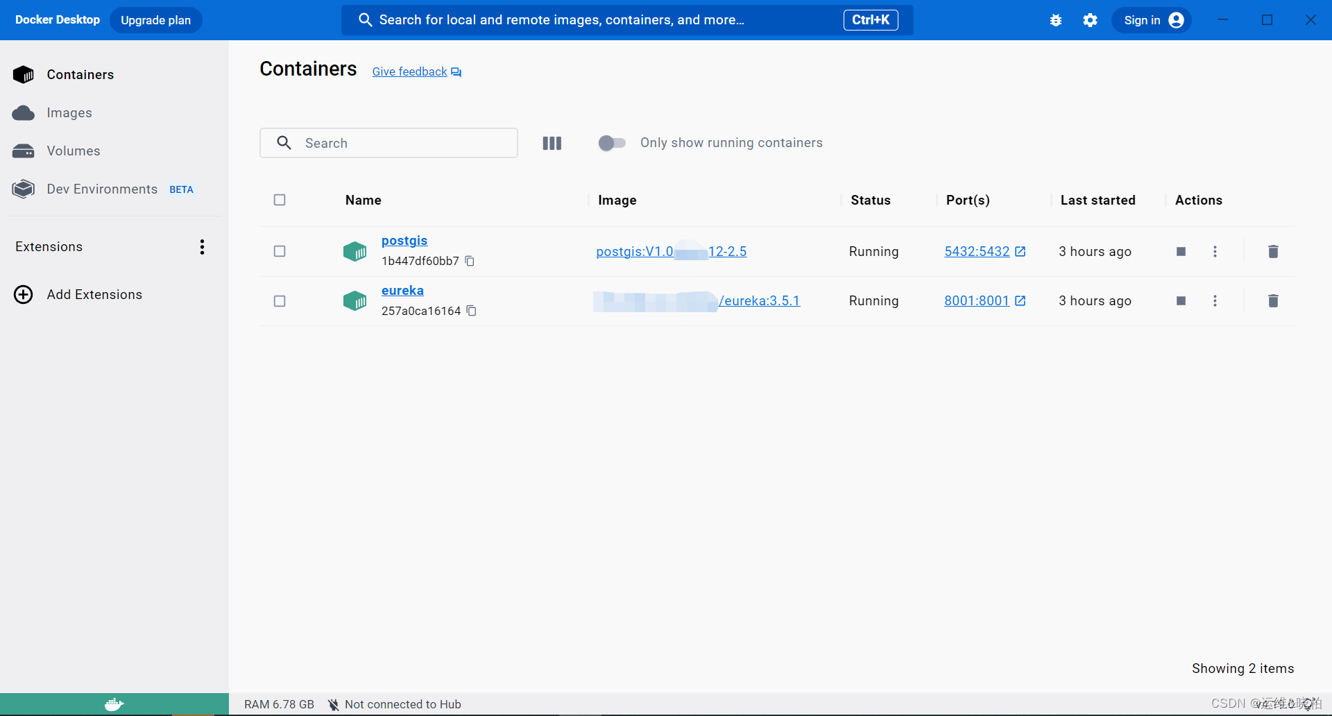1332x716 pixels.
Task: Click the Ctrl+K shortcut badge
Action: tap(871, 20)
